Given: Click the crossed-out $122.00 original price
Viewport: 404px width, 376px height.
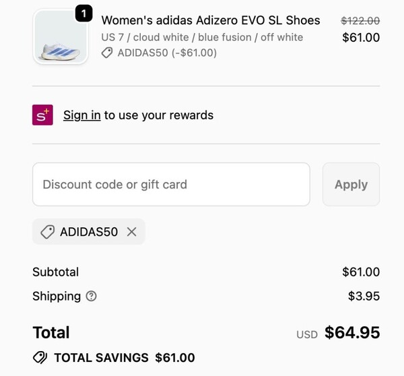Looking at the screenshot, I should pyautogui.click(x=360, y=21).
